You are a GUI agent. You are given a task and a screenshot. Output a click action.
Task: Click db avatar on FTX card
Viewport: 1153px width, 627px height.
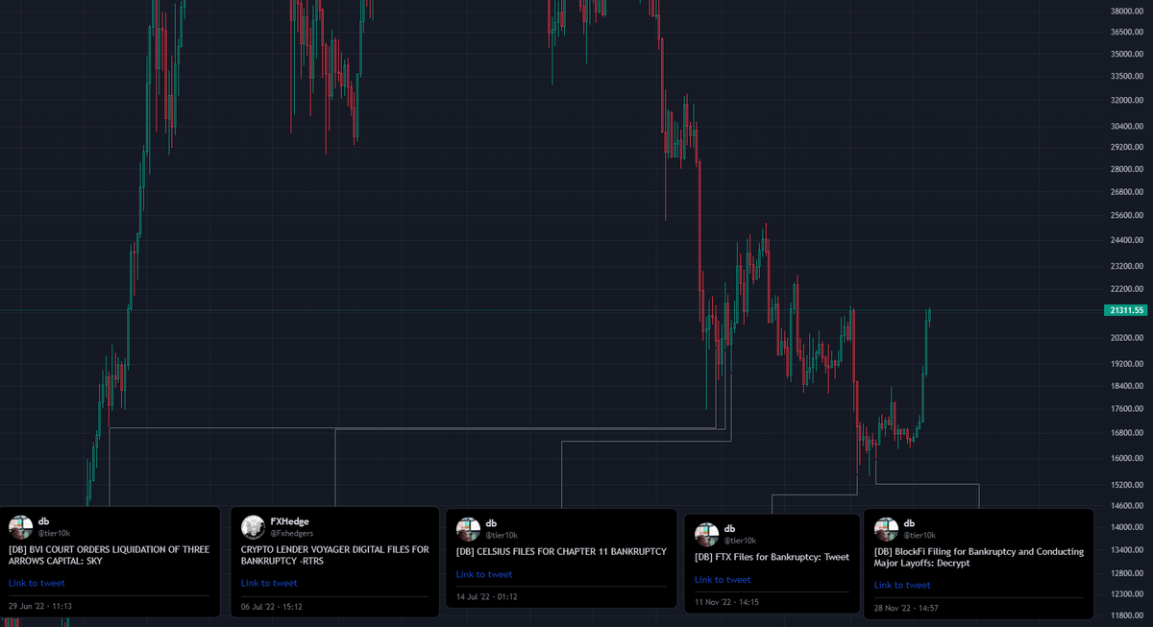pyautogui.click(x=706, y=534)
